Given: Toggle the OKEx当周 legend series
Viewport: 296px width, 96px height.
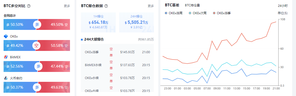Looking at the screenshot, I should point(174,13).
